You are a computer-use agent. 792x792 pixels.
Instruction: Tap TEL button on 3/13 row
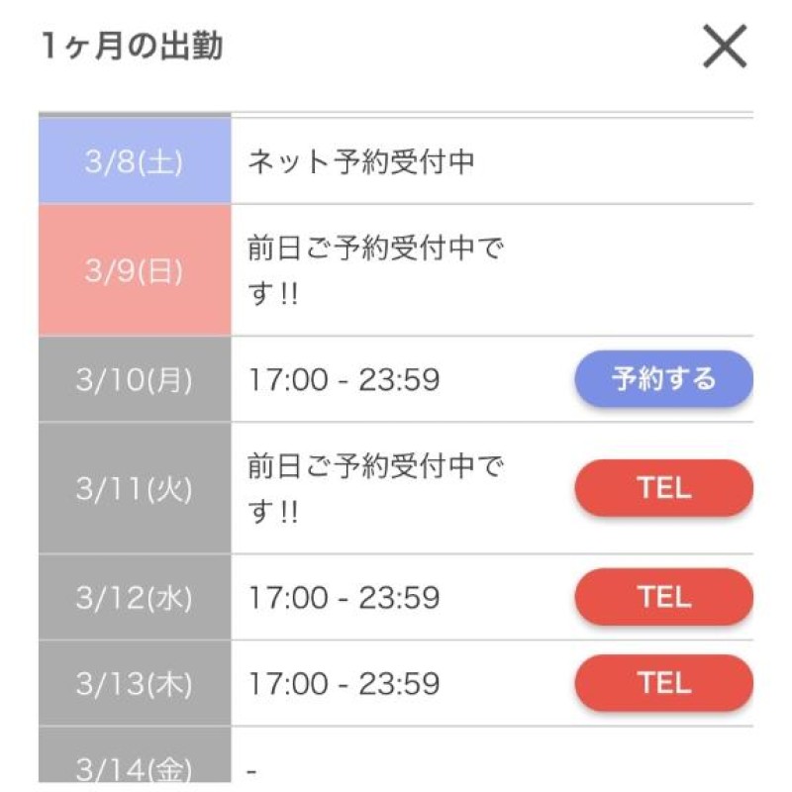click(x=663, y=683)
